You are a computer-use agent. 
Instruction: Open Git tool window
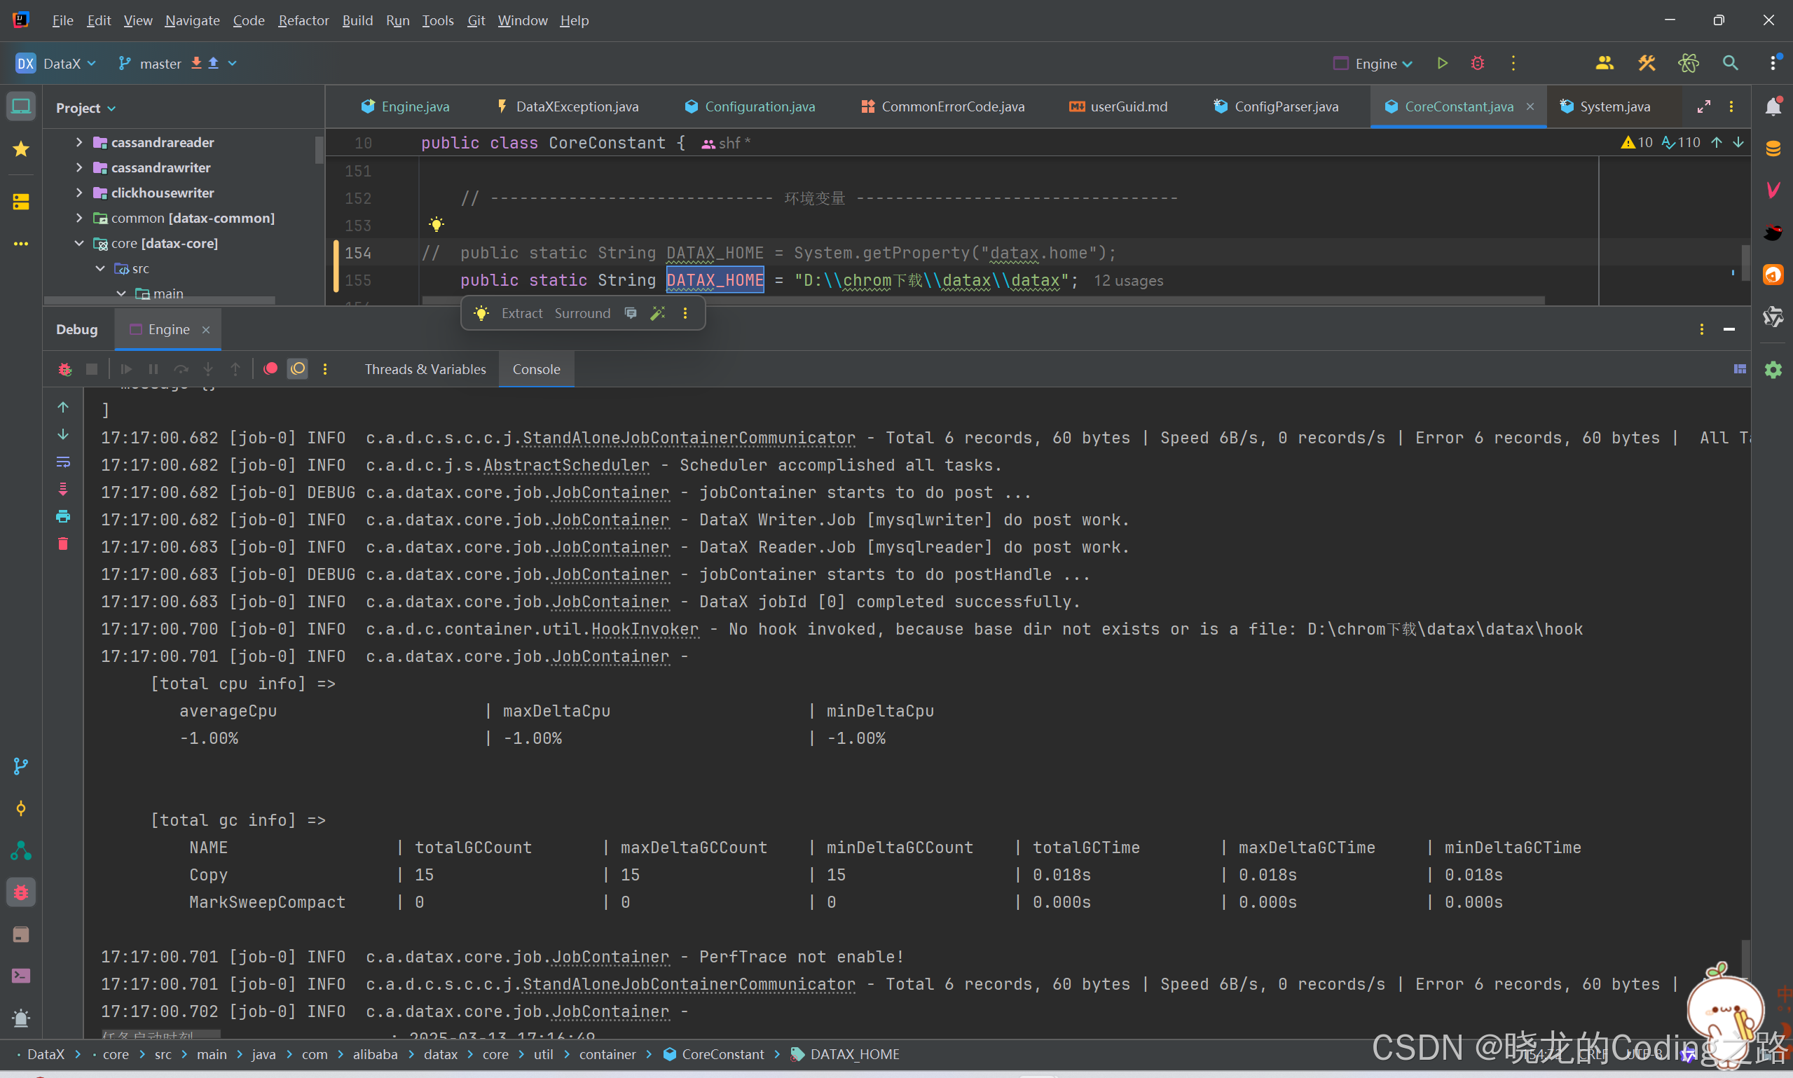[x=21, y=766]
